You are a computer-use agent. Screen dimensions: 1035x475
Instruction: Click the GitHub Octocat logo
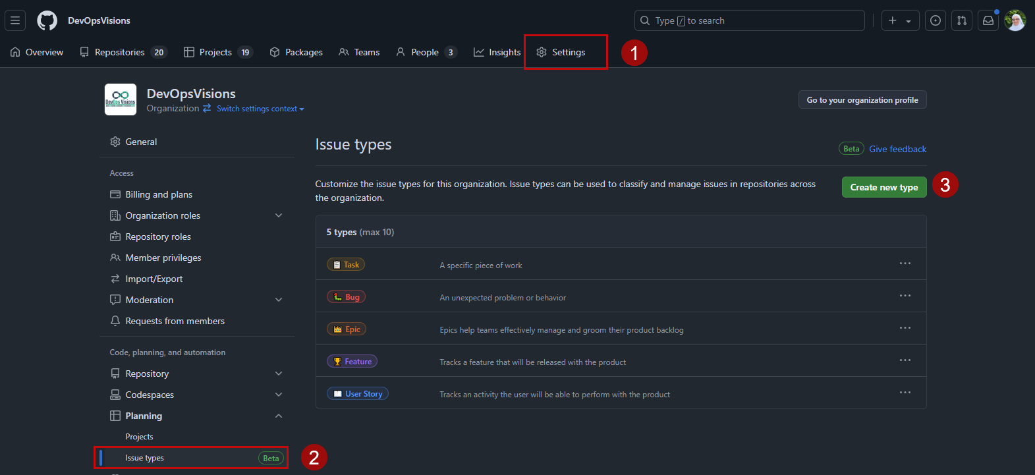click(47, 20)
